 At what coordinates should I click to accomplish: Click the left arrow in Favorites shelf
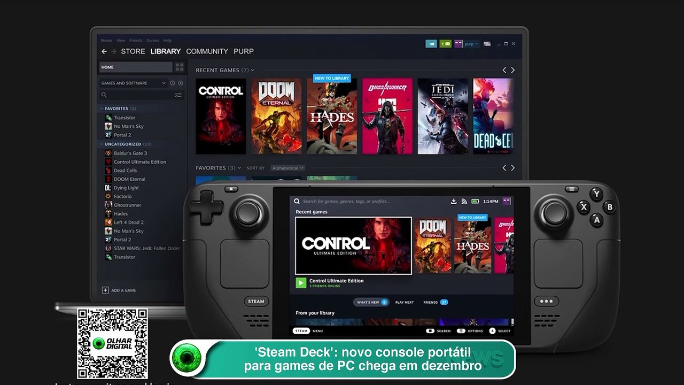(504, 168)
